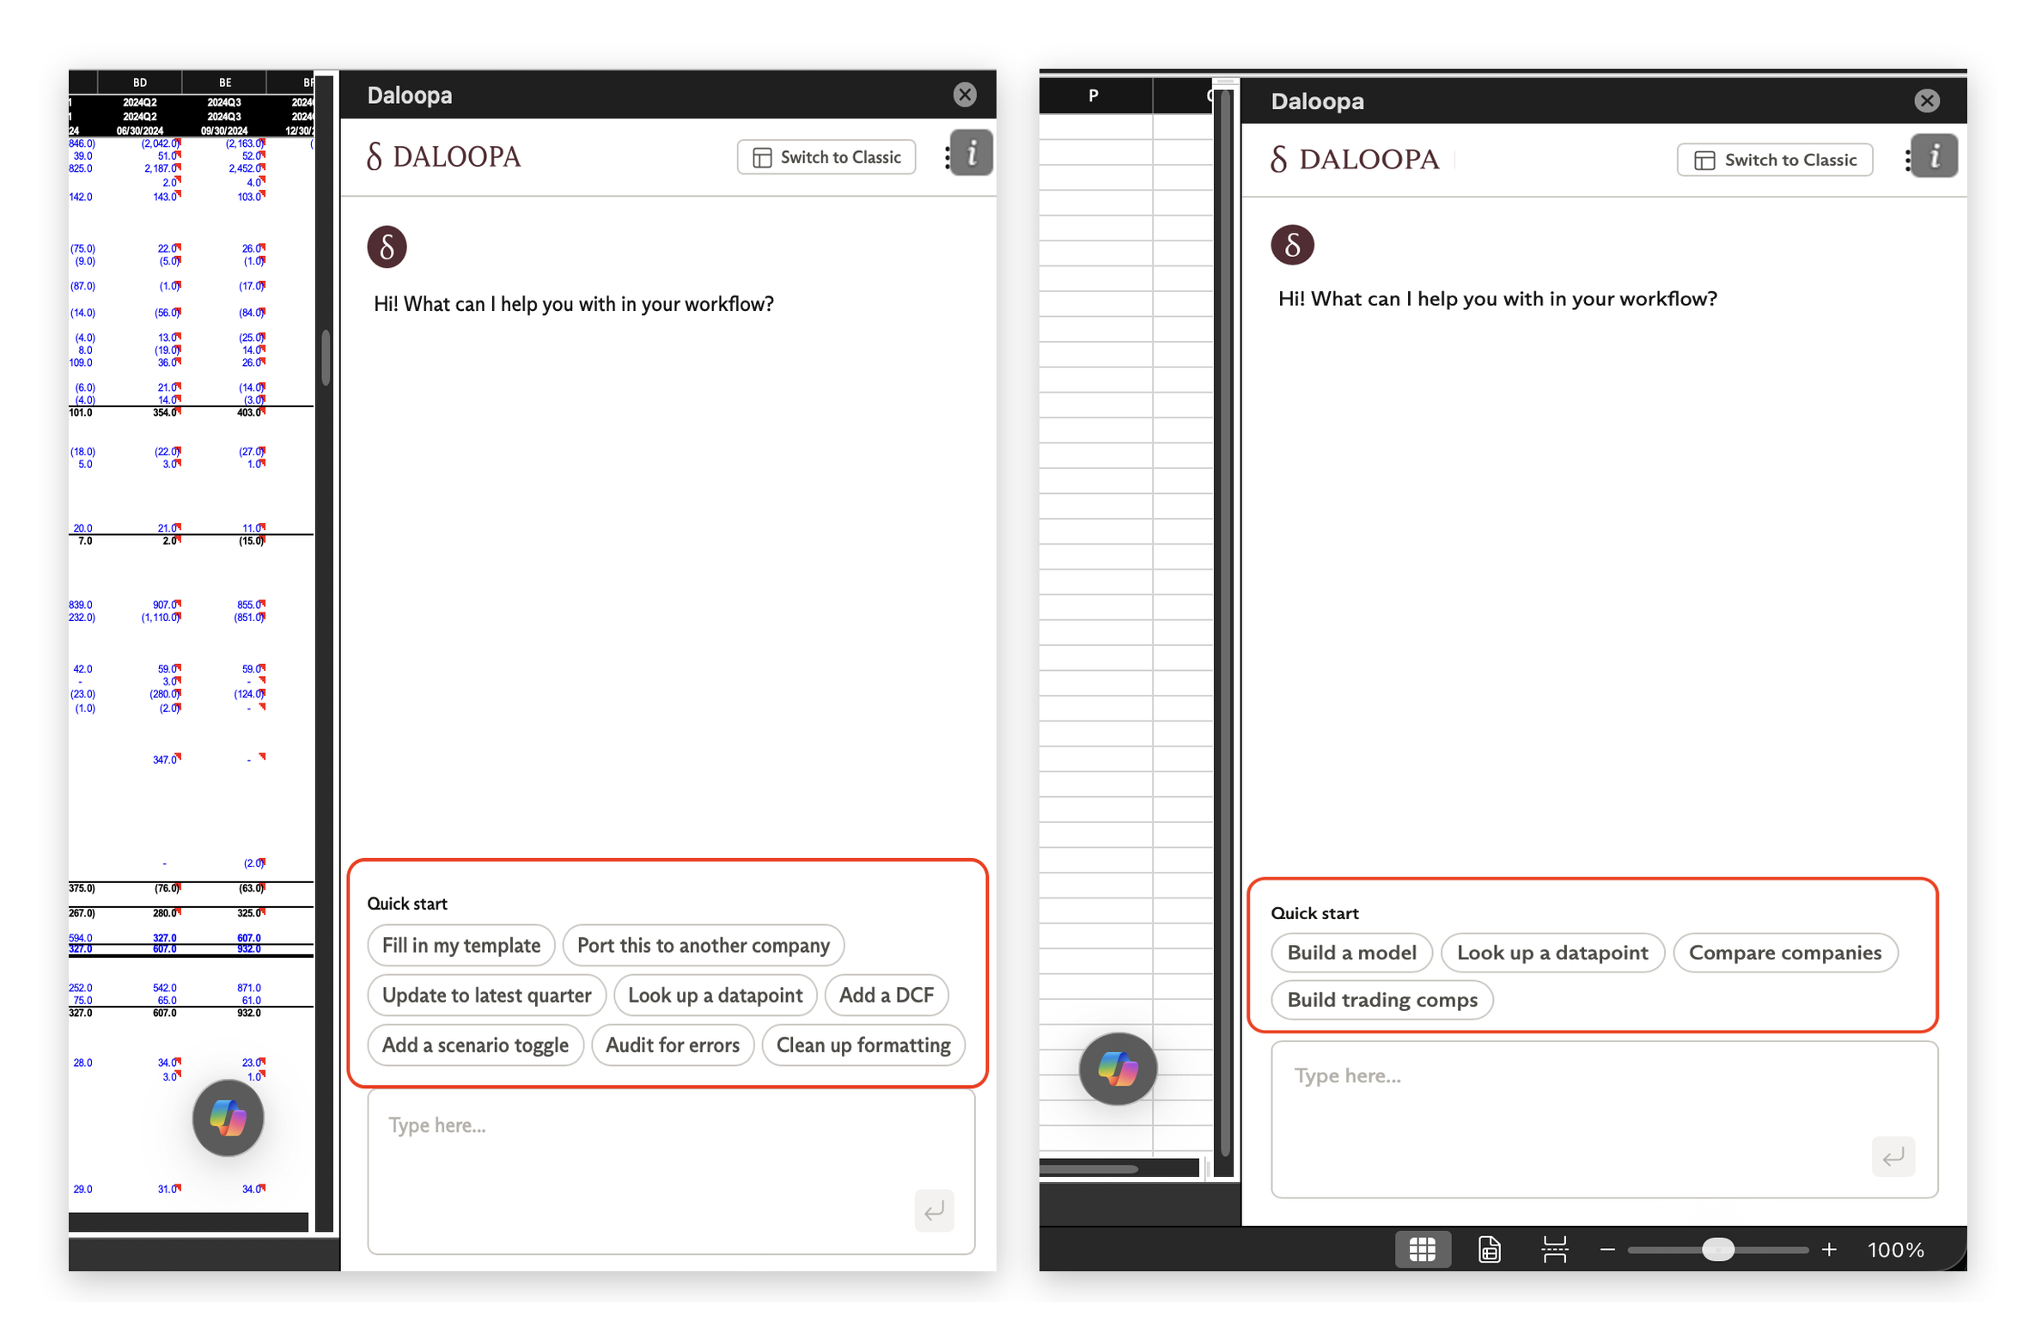Choose the Fill in my template quick start
This screenshot has width=2036, height=1340.
tap(461, 945)
